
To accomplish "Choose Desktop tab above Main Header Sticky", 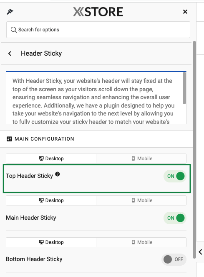I will pyautogui.click(x=51, y=200).
